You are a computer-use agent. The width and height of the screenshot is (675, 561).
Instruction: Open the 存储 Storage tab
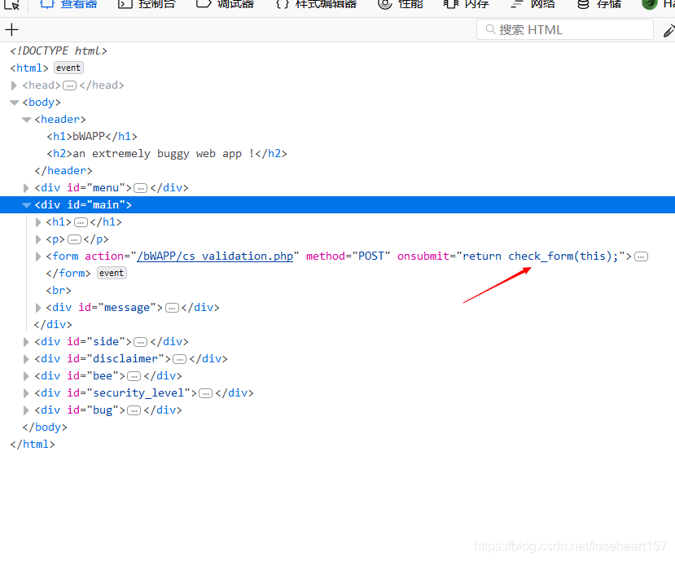(599, 4)
